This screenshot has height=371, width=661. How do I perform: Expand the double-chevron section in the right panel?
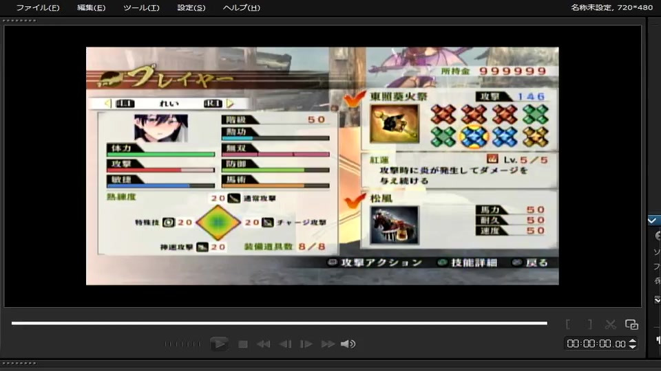pos(657,300)
